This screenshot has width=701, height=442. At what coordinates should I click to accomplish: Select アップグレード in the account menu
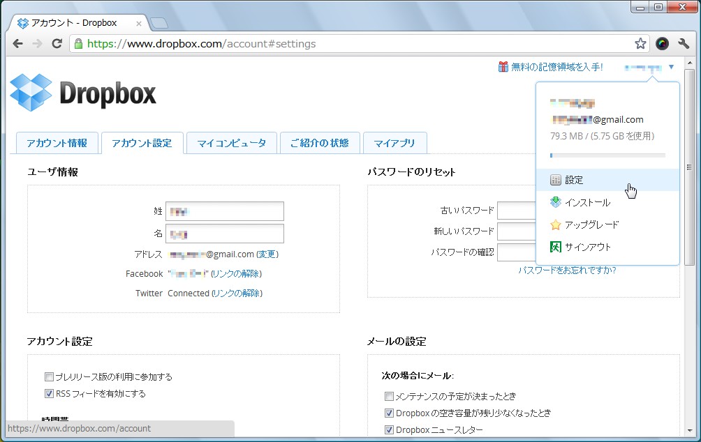coord(607,224)
